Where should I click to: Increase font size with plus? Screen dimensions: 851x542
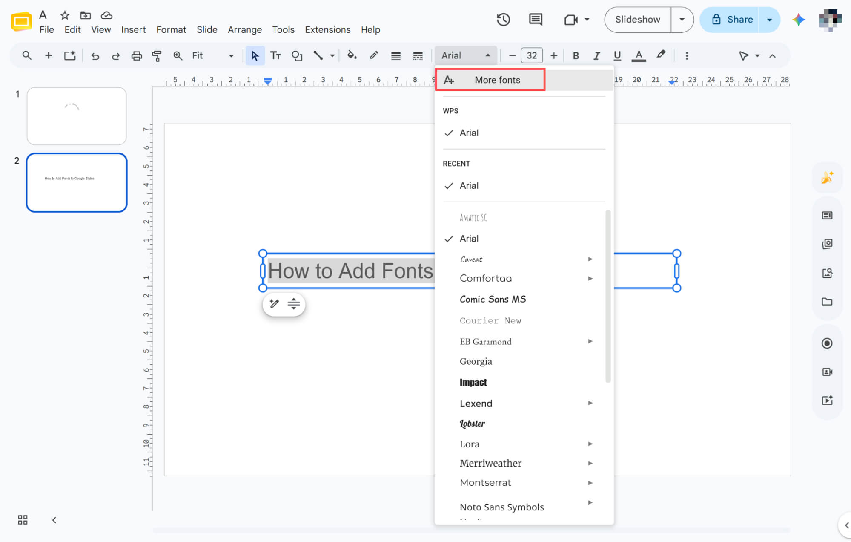(553, 56)
